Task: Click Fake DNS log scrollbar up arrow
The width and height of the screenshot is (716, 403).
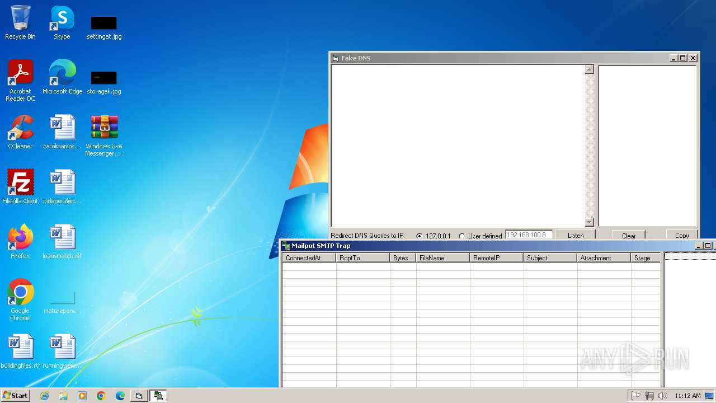Action: pyautogui.click(x=589, y=70)
